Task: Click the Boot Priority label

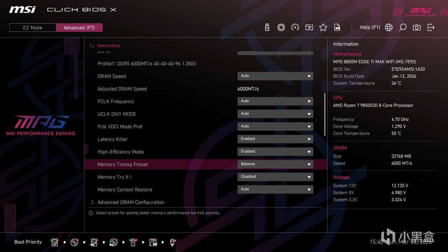Action: 28,242
